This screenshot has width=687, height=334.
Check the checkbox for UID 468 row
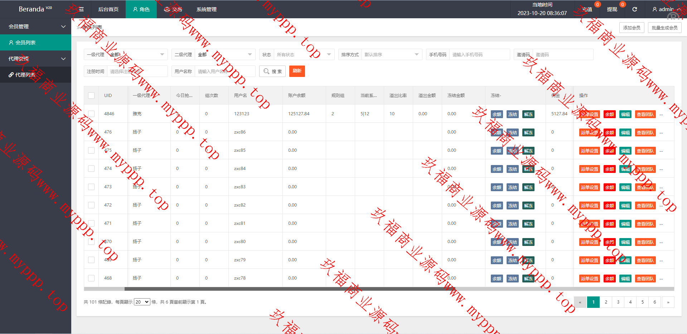[x=91, y=278]
